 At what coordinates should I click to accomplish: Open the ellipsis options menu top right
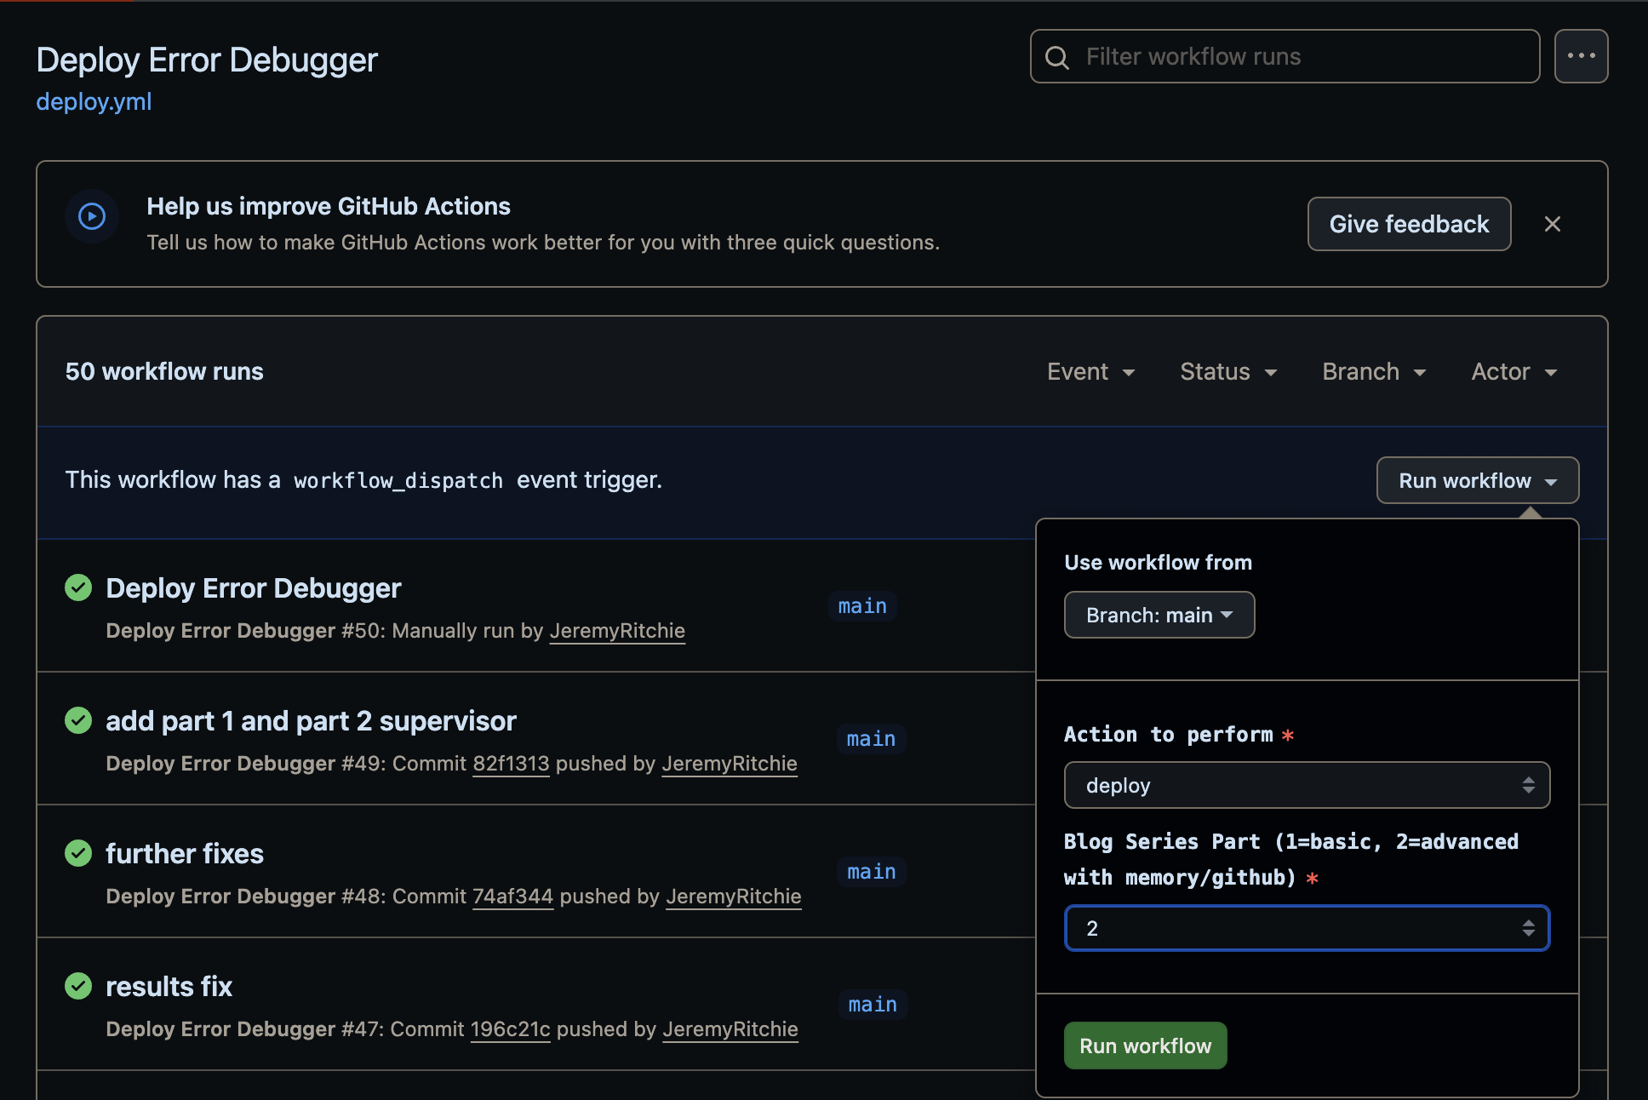pyautogui.click(x=1581, y=55)
